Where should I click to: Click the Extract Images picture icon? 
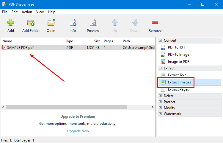click(x=163, y=82)
